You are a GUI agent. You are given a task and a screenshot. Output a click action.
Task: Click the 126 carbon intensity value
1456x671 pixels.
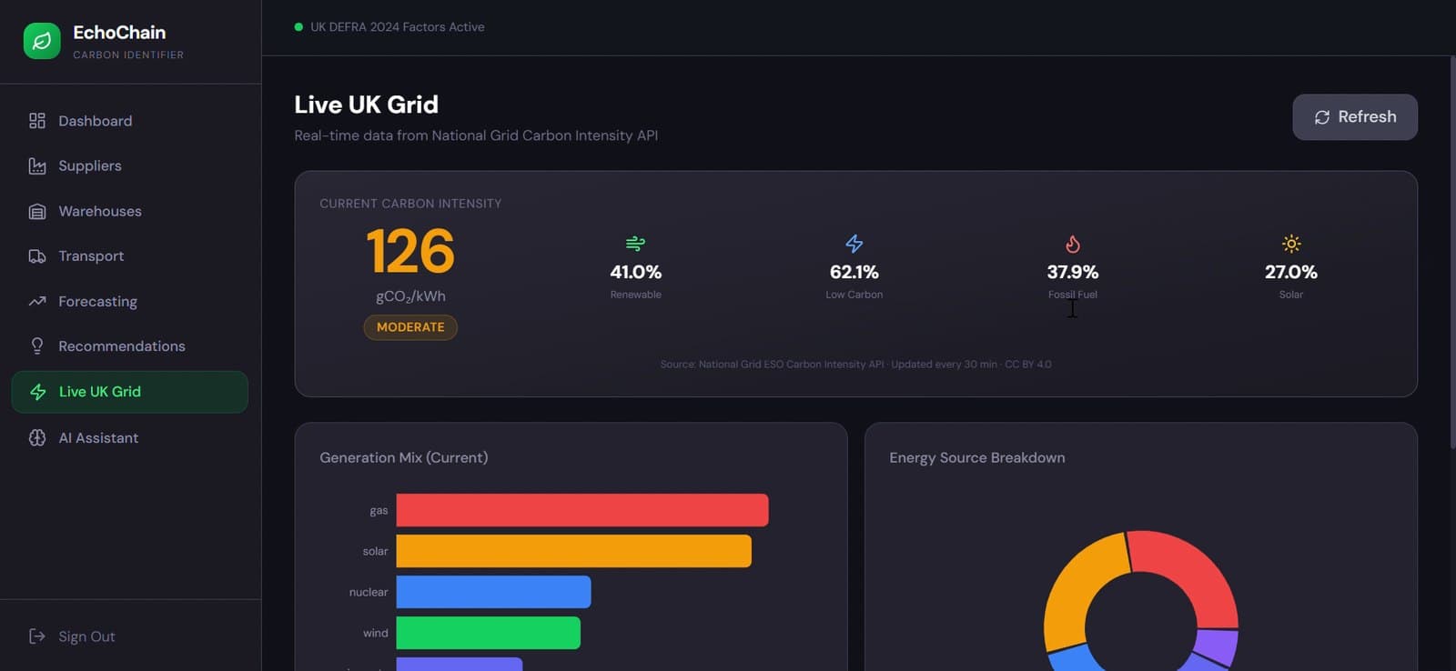pyautogui.click(x=410, y=252)
